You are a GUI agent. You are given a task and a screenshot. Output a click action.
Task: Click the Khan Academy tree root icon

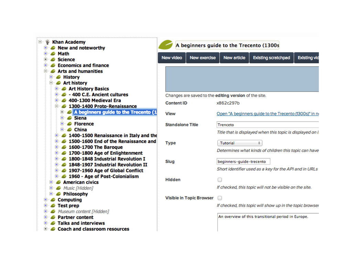point(47,42)
